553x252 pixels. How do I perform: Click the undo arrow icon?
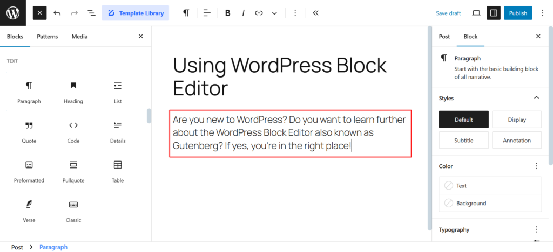coord(57,13)
